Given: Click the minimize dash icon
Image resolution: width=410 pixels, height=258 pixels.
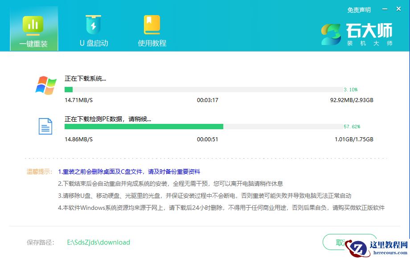Looking at the screenshot, I should pos(384,8).
